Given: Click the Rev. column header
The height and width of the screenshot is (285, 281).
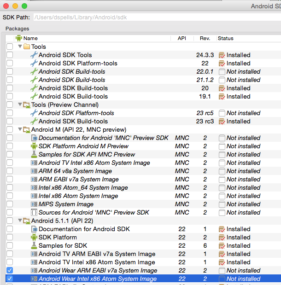Looking at the screenshot, I should click(205, 38).
